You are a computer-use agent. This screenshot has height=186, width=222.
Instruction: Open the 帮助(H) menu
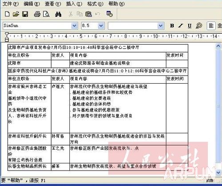(x=117, y=4)
